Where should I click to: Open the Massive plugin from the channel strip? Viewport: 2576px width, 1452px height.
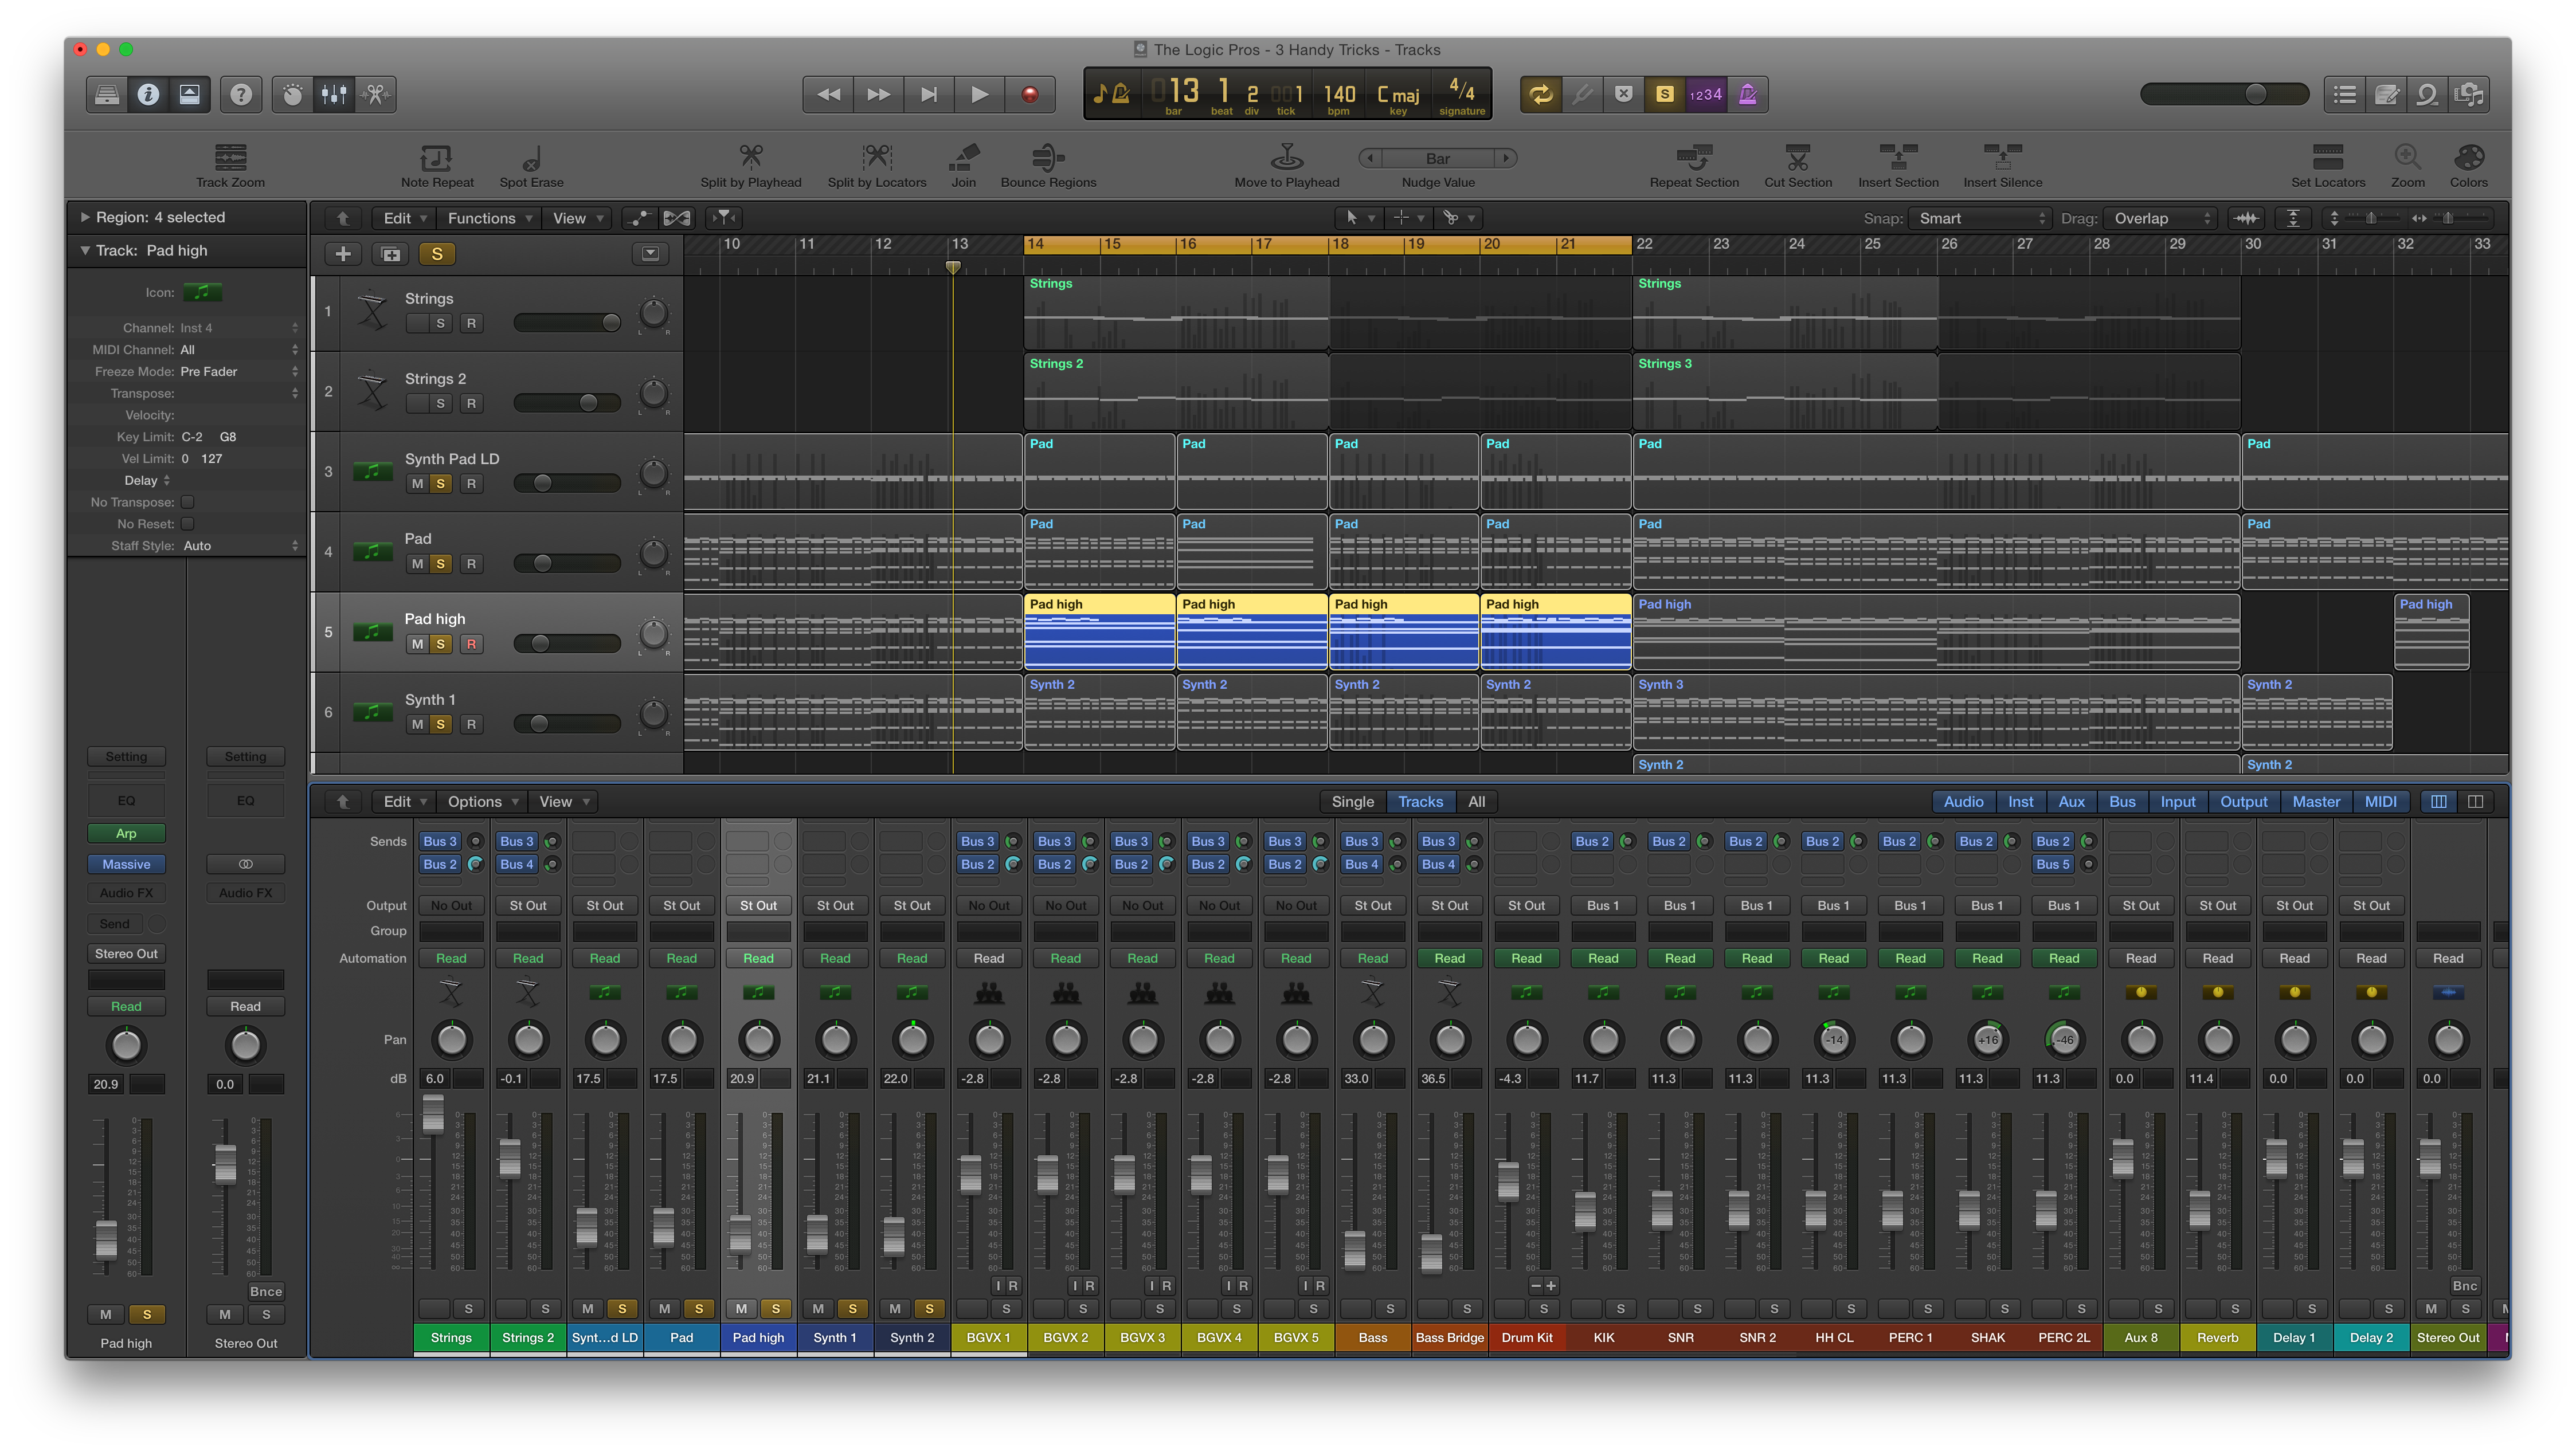[x=126, y=864]
